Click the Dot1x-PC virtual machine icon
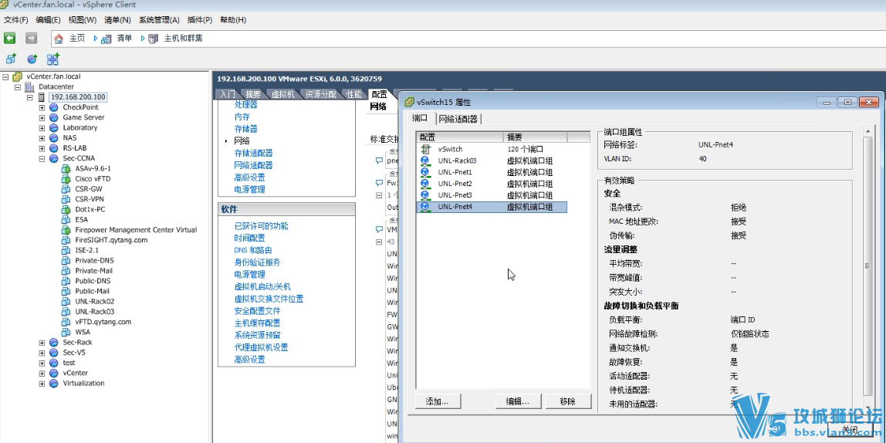The height and width of the screenshot is (443, 886). click(66, 209)
